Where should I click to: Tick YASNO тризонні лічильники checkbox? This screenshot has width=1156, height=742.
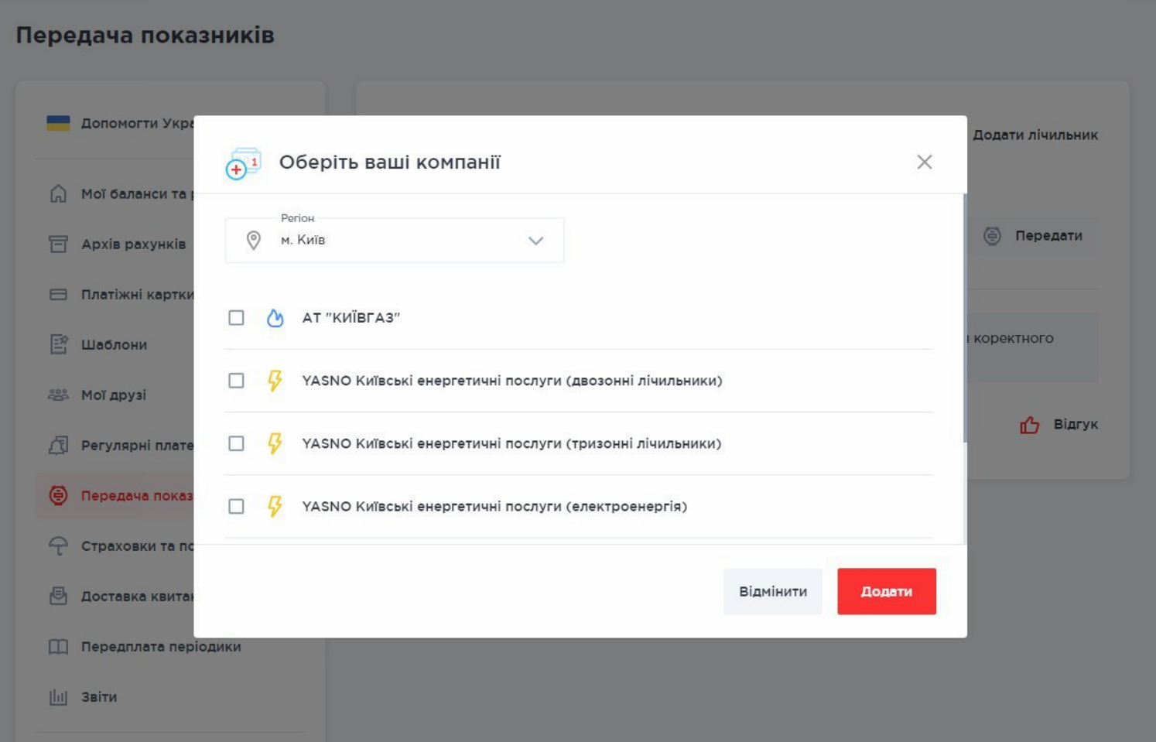tap(236, 443)
